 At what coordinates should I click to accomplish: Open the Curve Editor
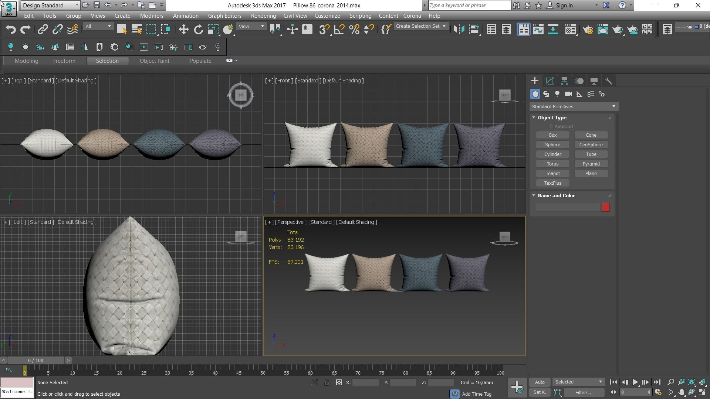click(x=538, y=29)
